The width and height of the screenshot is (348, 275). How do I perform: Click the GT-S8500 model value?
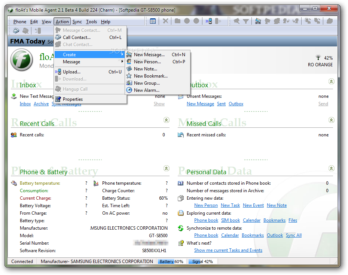(x=158, y=235)
